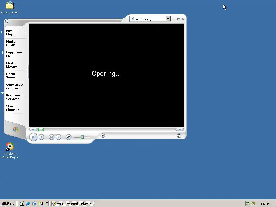Click the network connection tray icon

point(248,203)
